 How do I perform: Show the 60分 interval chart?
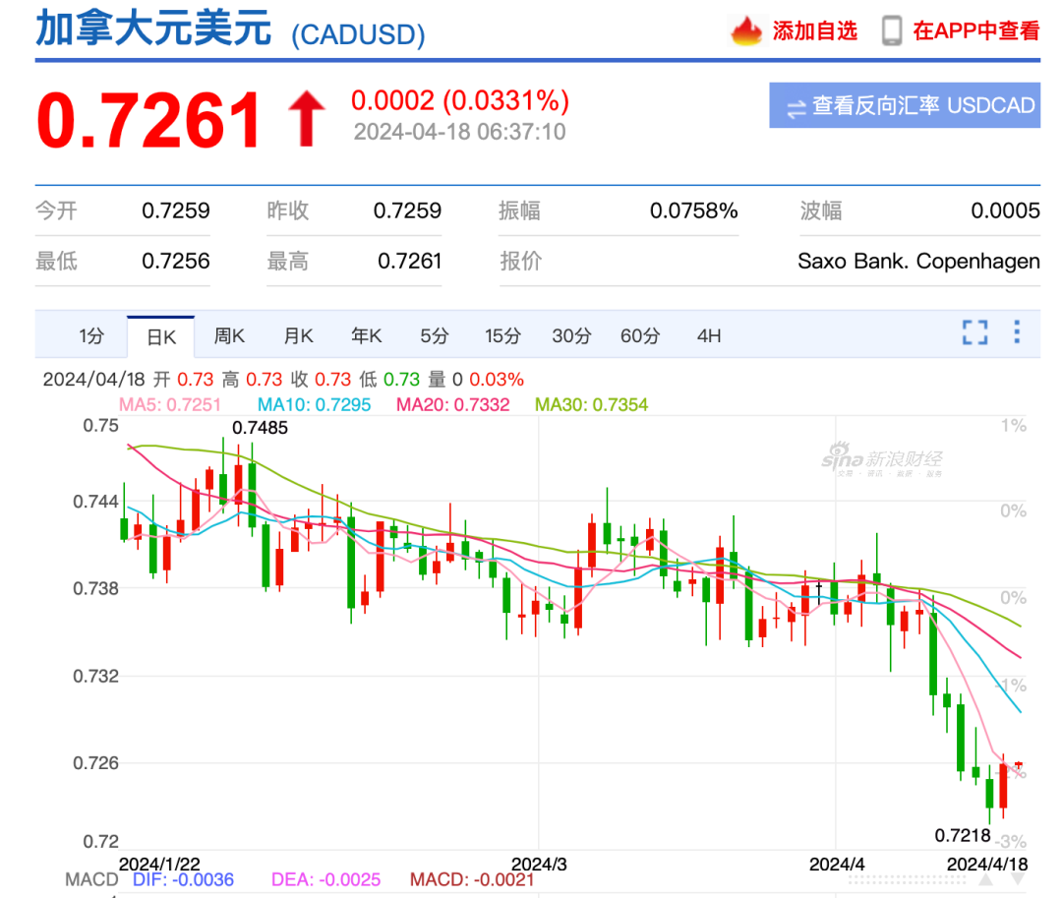[x=640, y=336]
